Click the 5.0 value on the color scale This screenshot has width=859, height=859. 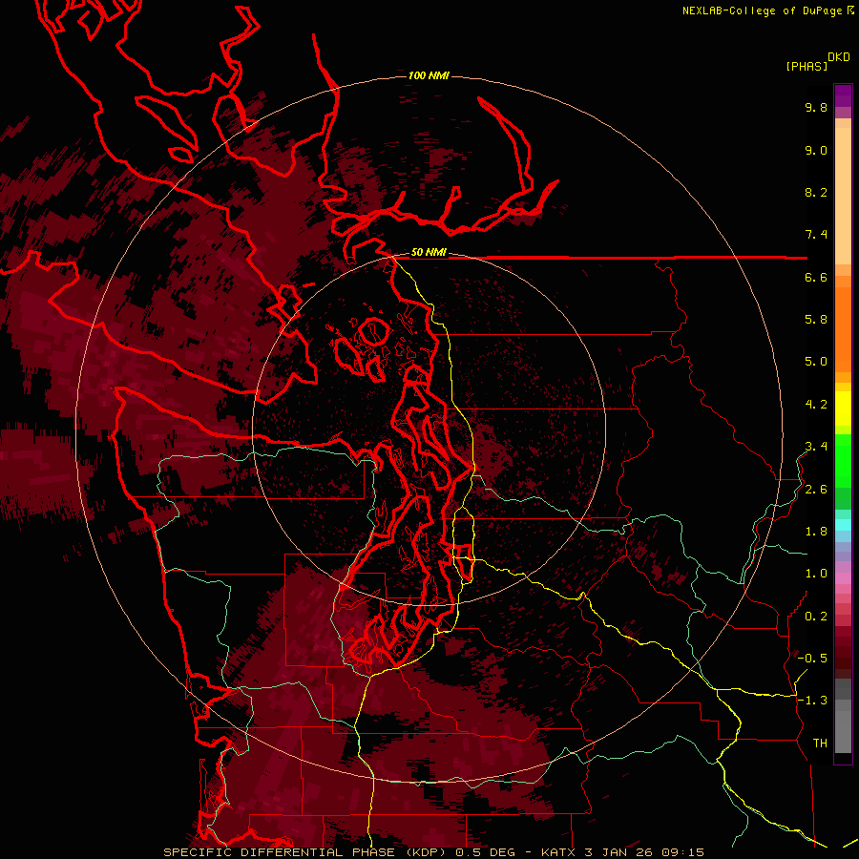816,362
